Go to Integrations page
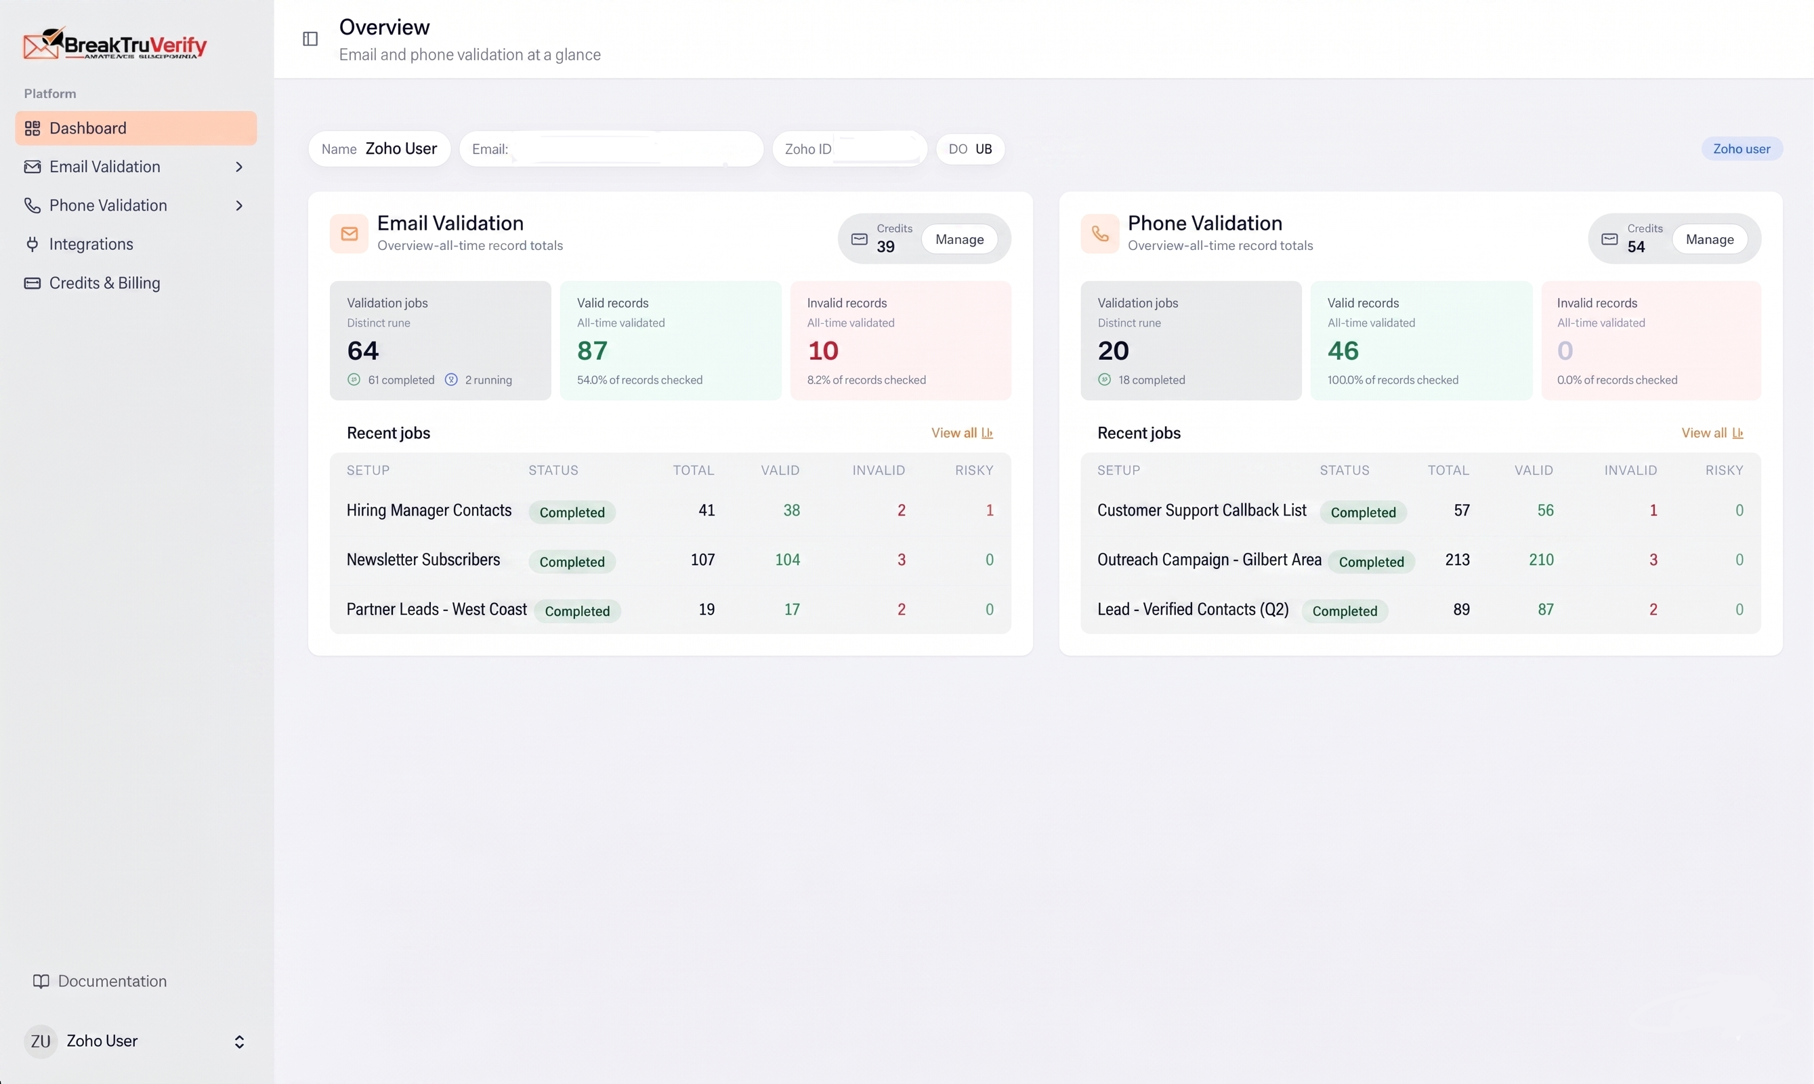Viewport: 1814px width, 1084px height. 136,245
